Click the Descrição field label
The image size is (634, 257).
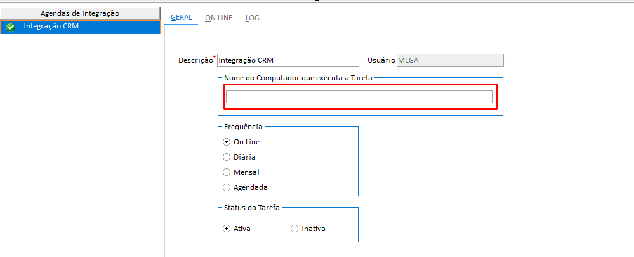click(195, 61)
